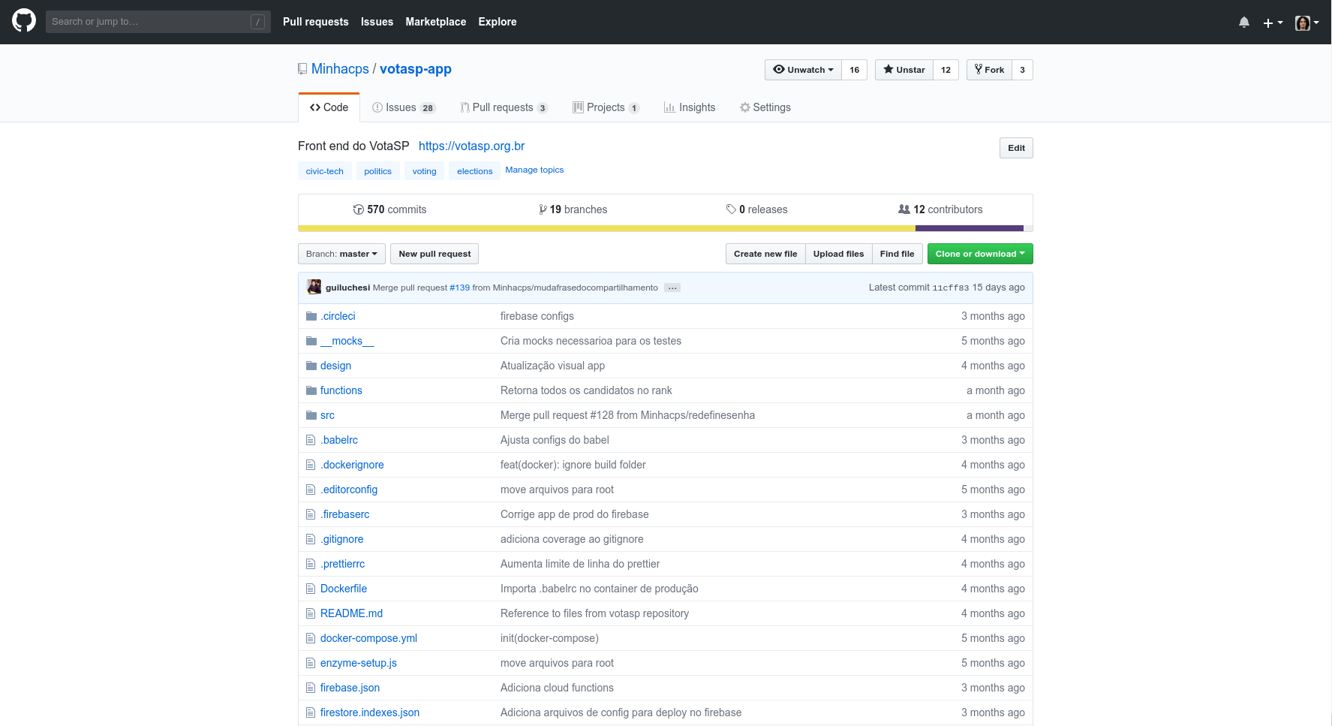Focus the Search or jump to field

(158, 22)
